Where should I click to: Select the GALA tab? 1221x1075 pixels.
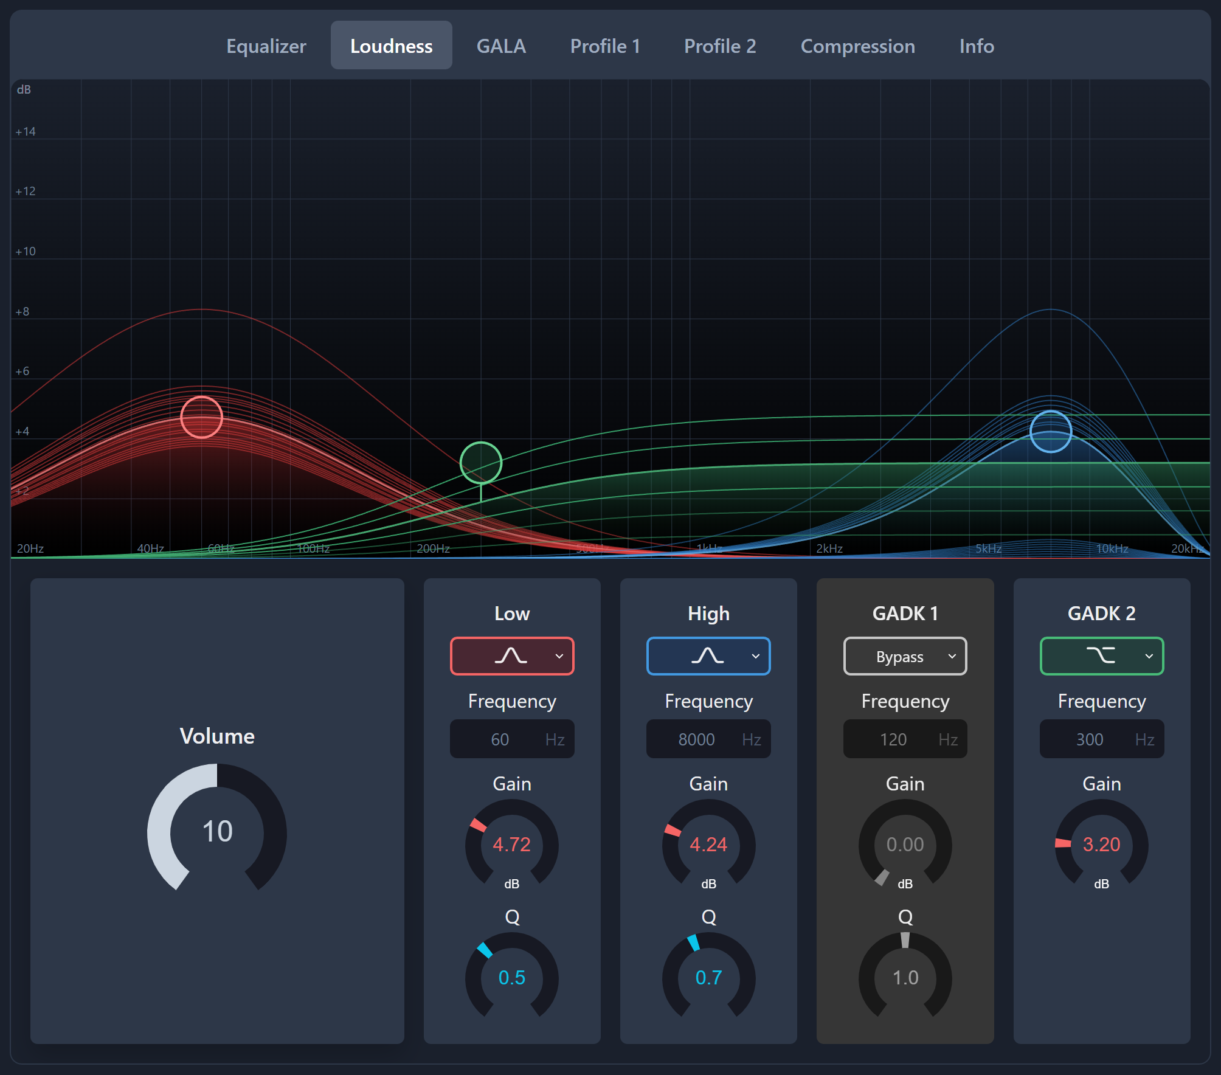tap(501, 46)
